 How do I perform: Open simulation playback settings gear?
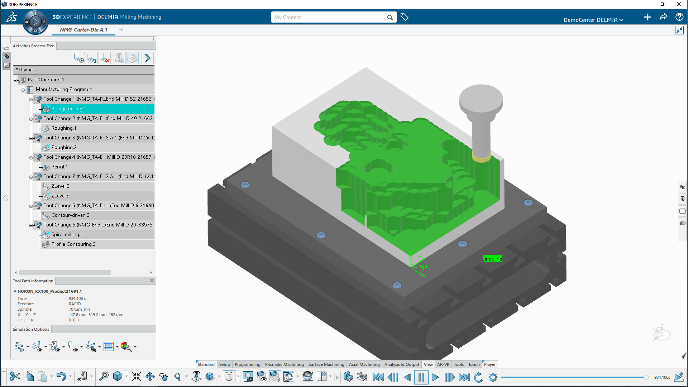tap(493, 377)
